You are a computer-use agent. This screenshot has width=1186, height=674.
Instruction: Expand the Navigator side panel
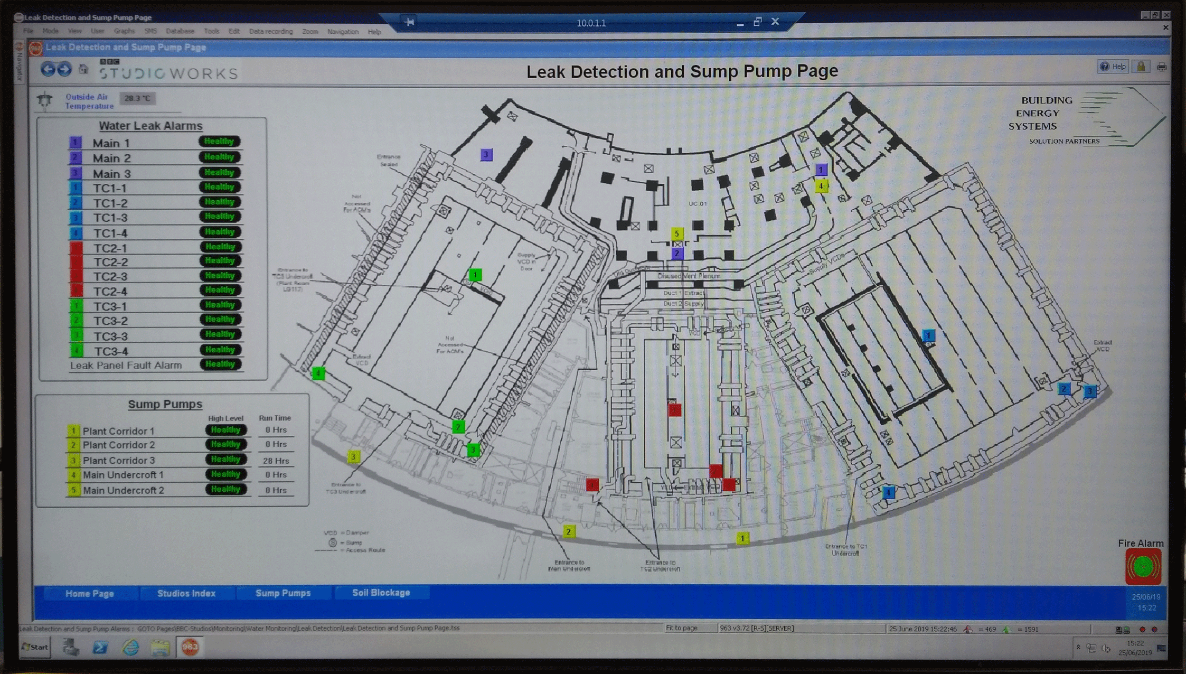[20, 66]
